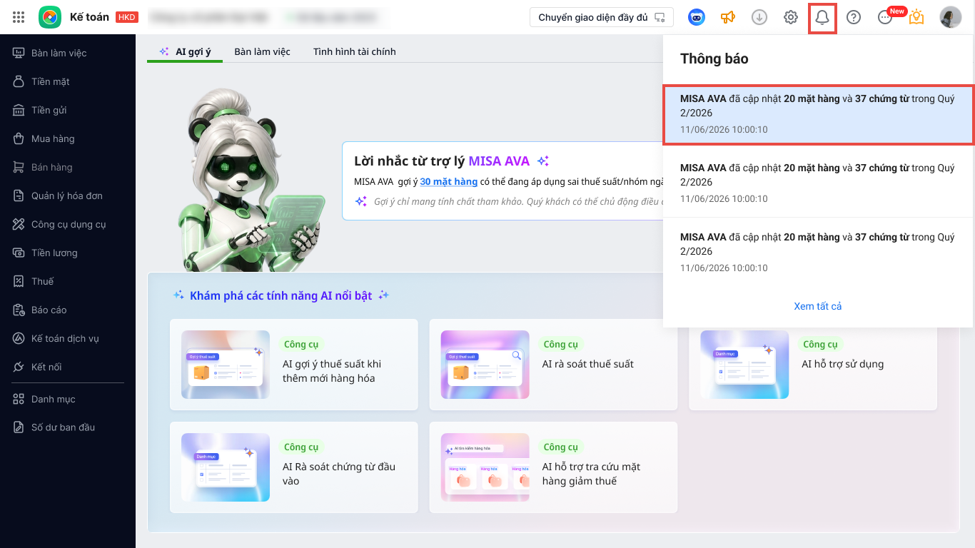
Task: Click the Báo cáo sidebar icon
Action: coord(19,310)
